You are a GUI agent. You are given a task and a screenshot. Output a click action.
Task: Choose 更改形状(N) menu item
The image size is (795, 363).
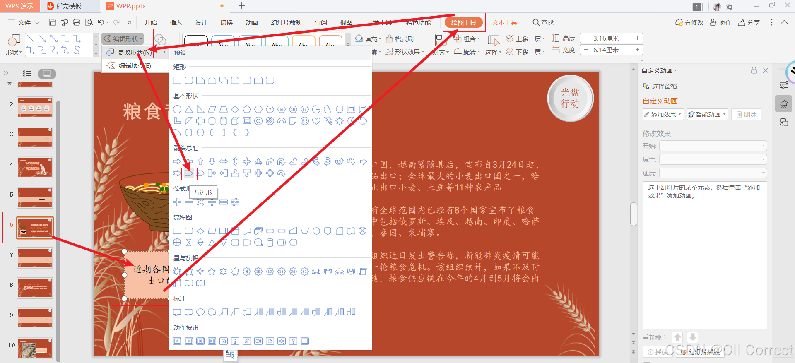tap(135, 52)
